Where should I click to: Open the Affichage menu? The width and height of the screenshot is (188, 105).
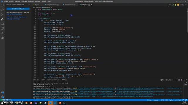(24, 1)
